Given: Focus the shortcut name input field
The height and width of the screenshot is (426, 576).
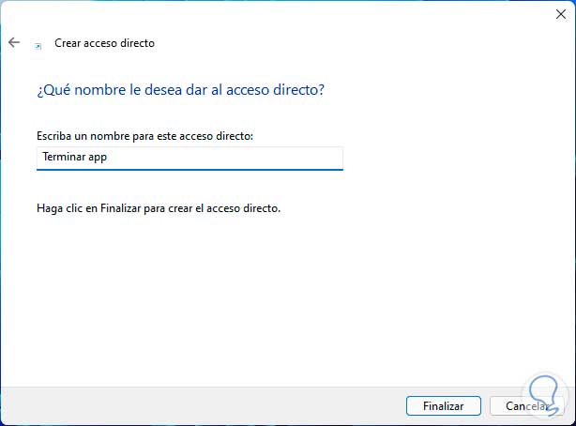Looking at the screenshot, I should (189, 158).
